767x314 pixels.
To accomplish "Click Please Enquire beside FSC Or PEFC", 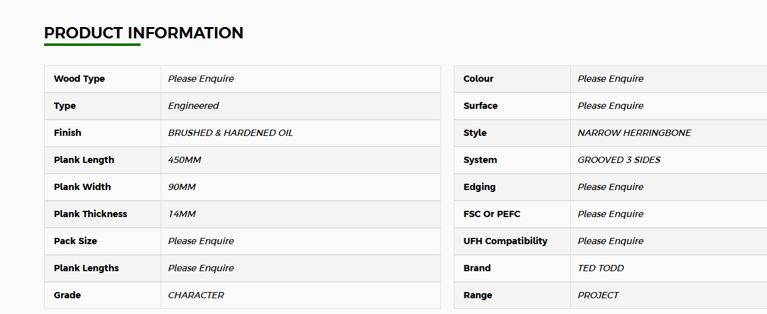I will (x=611, y=214).
